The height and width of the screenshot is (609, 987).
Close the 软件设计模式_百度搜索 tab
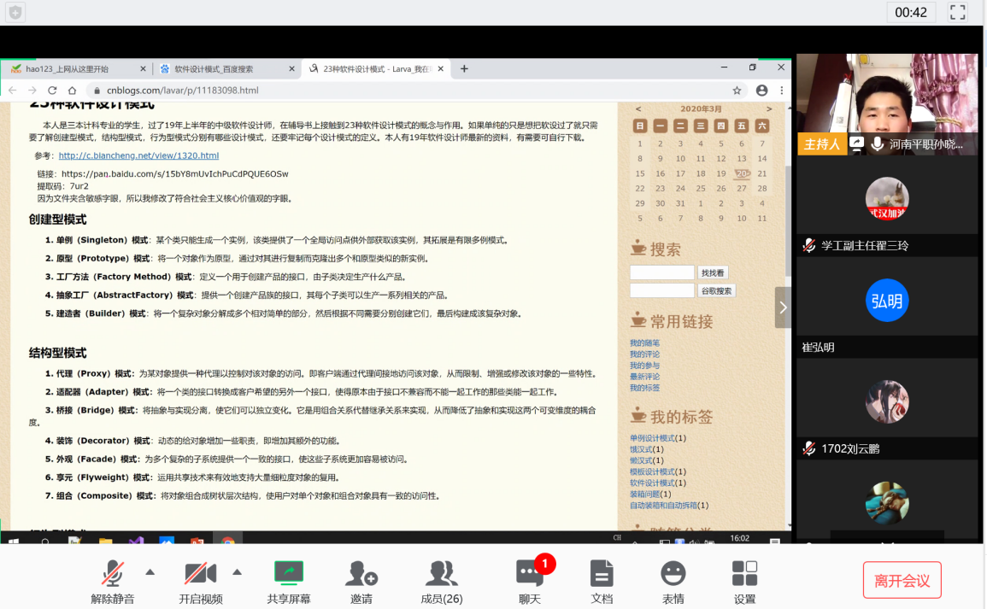291,69
